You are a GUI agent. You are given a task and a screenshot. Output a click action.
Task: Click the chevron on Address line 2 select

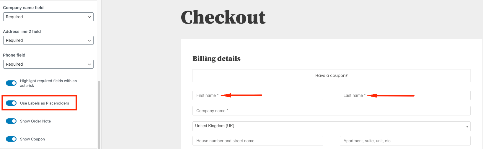[89, 40]
